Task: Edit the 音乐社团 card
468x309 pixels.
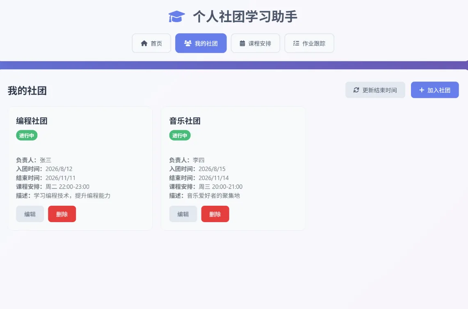Action: [x=183, y=214]
